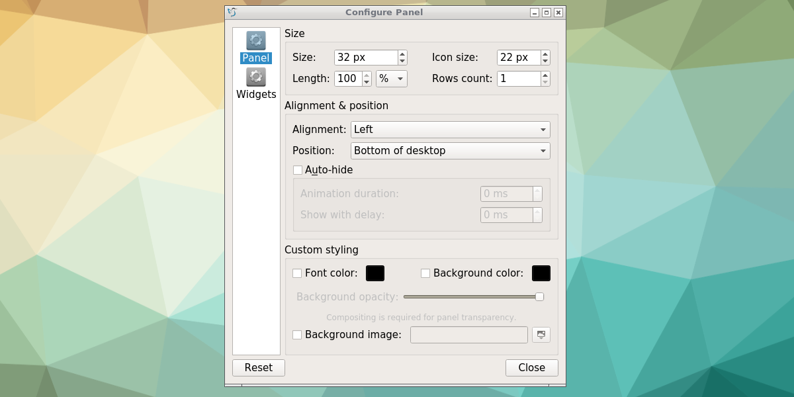Screen dimensions: 794x397
Task: Click the window menu icon in title bar
Action: (x=232, y=12)
